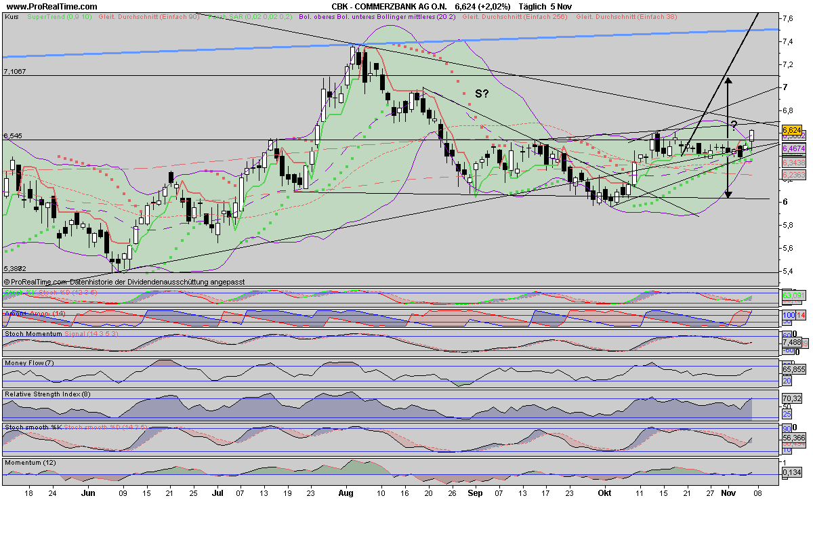Image resolution: width=813 pixels, height=542 pixels.
Task: Select the Stoch smooth %K indicator label
Action: 33,428
